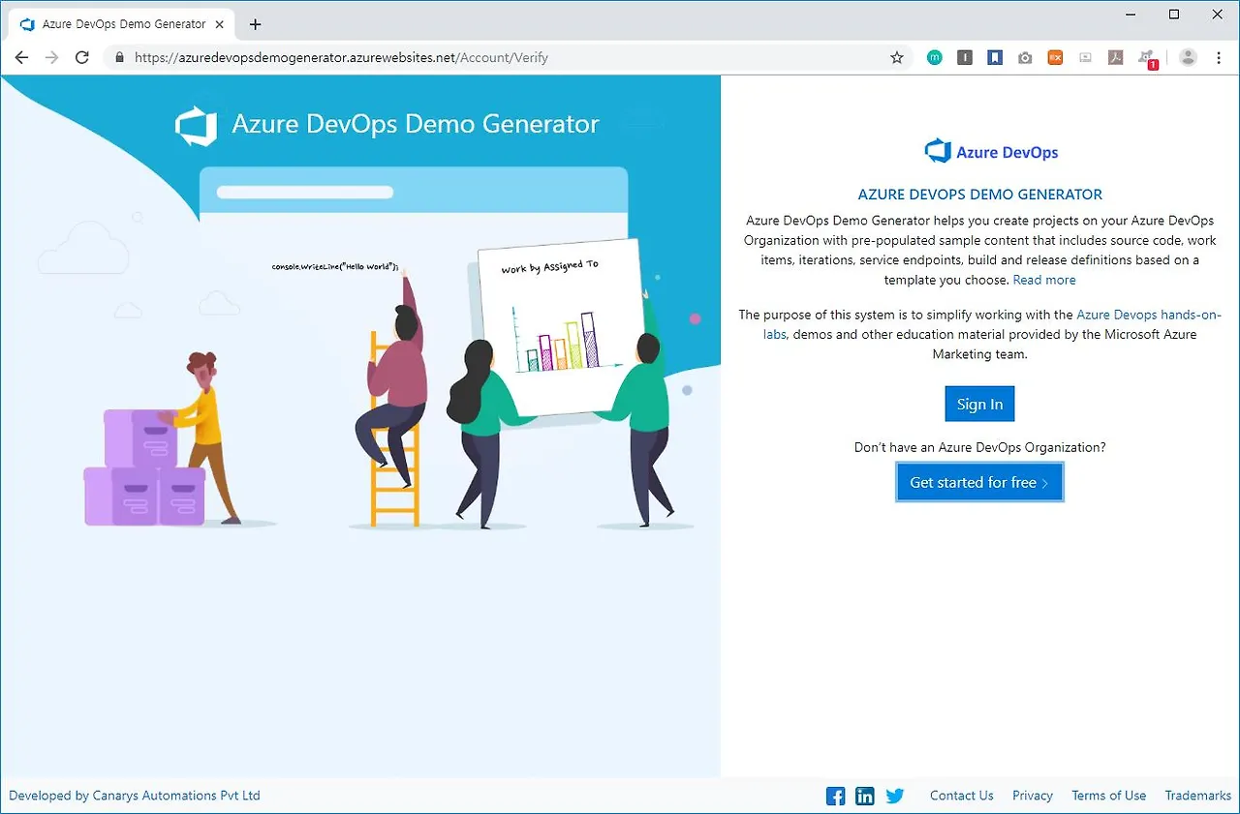Viewport: 1240px width, 814px height.
Task: Click the 'AZURE DEVOPS DEMO GENERATOR' heading
Action: (x=980, y=195)
